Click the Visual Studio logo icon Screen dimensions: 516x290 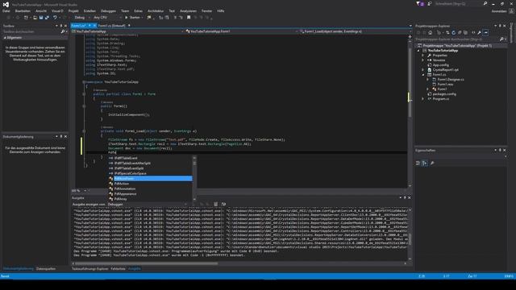click(x=6, y=5)
